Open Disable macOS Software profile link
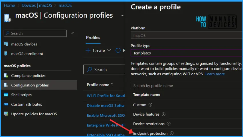The width and height of the screenshot is (243, 137). tap(106, 106)
